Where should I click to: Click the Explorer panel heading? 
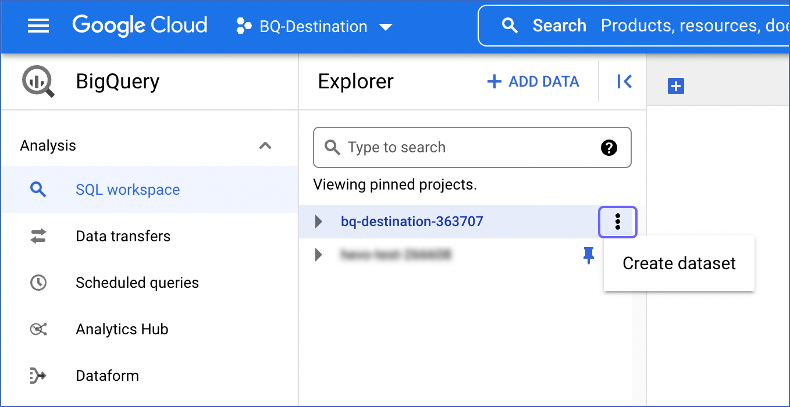point(356,81)
